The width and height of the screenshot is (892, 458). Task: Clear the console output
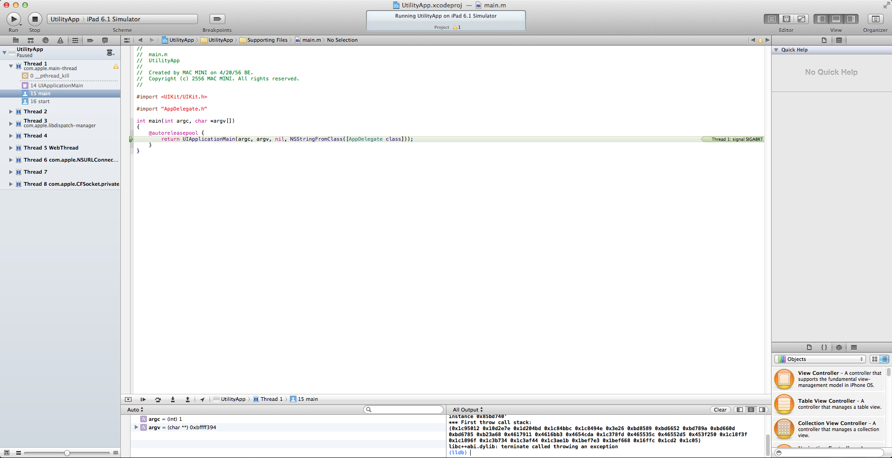click(x=720, y=410)
